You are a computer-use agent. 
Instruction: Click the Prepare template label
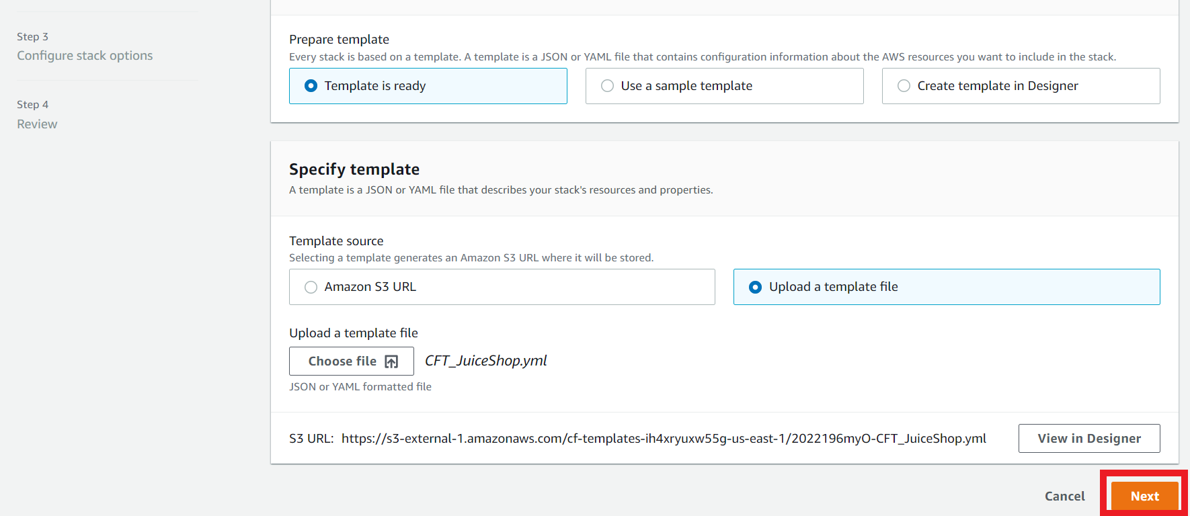click(x=339, y=40)
